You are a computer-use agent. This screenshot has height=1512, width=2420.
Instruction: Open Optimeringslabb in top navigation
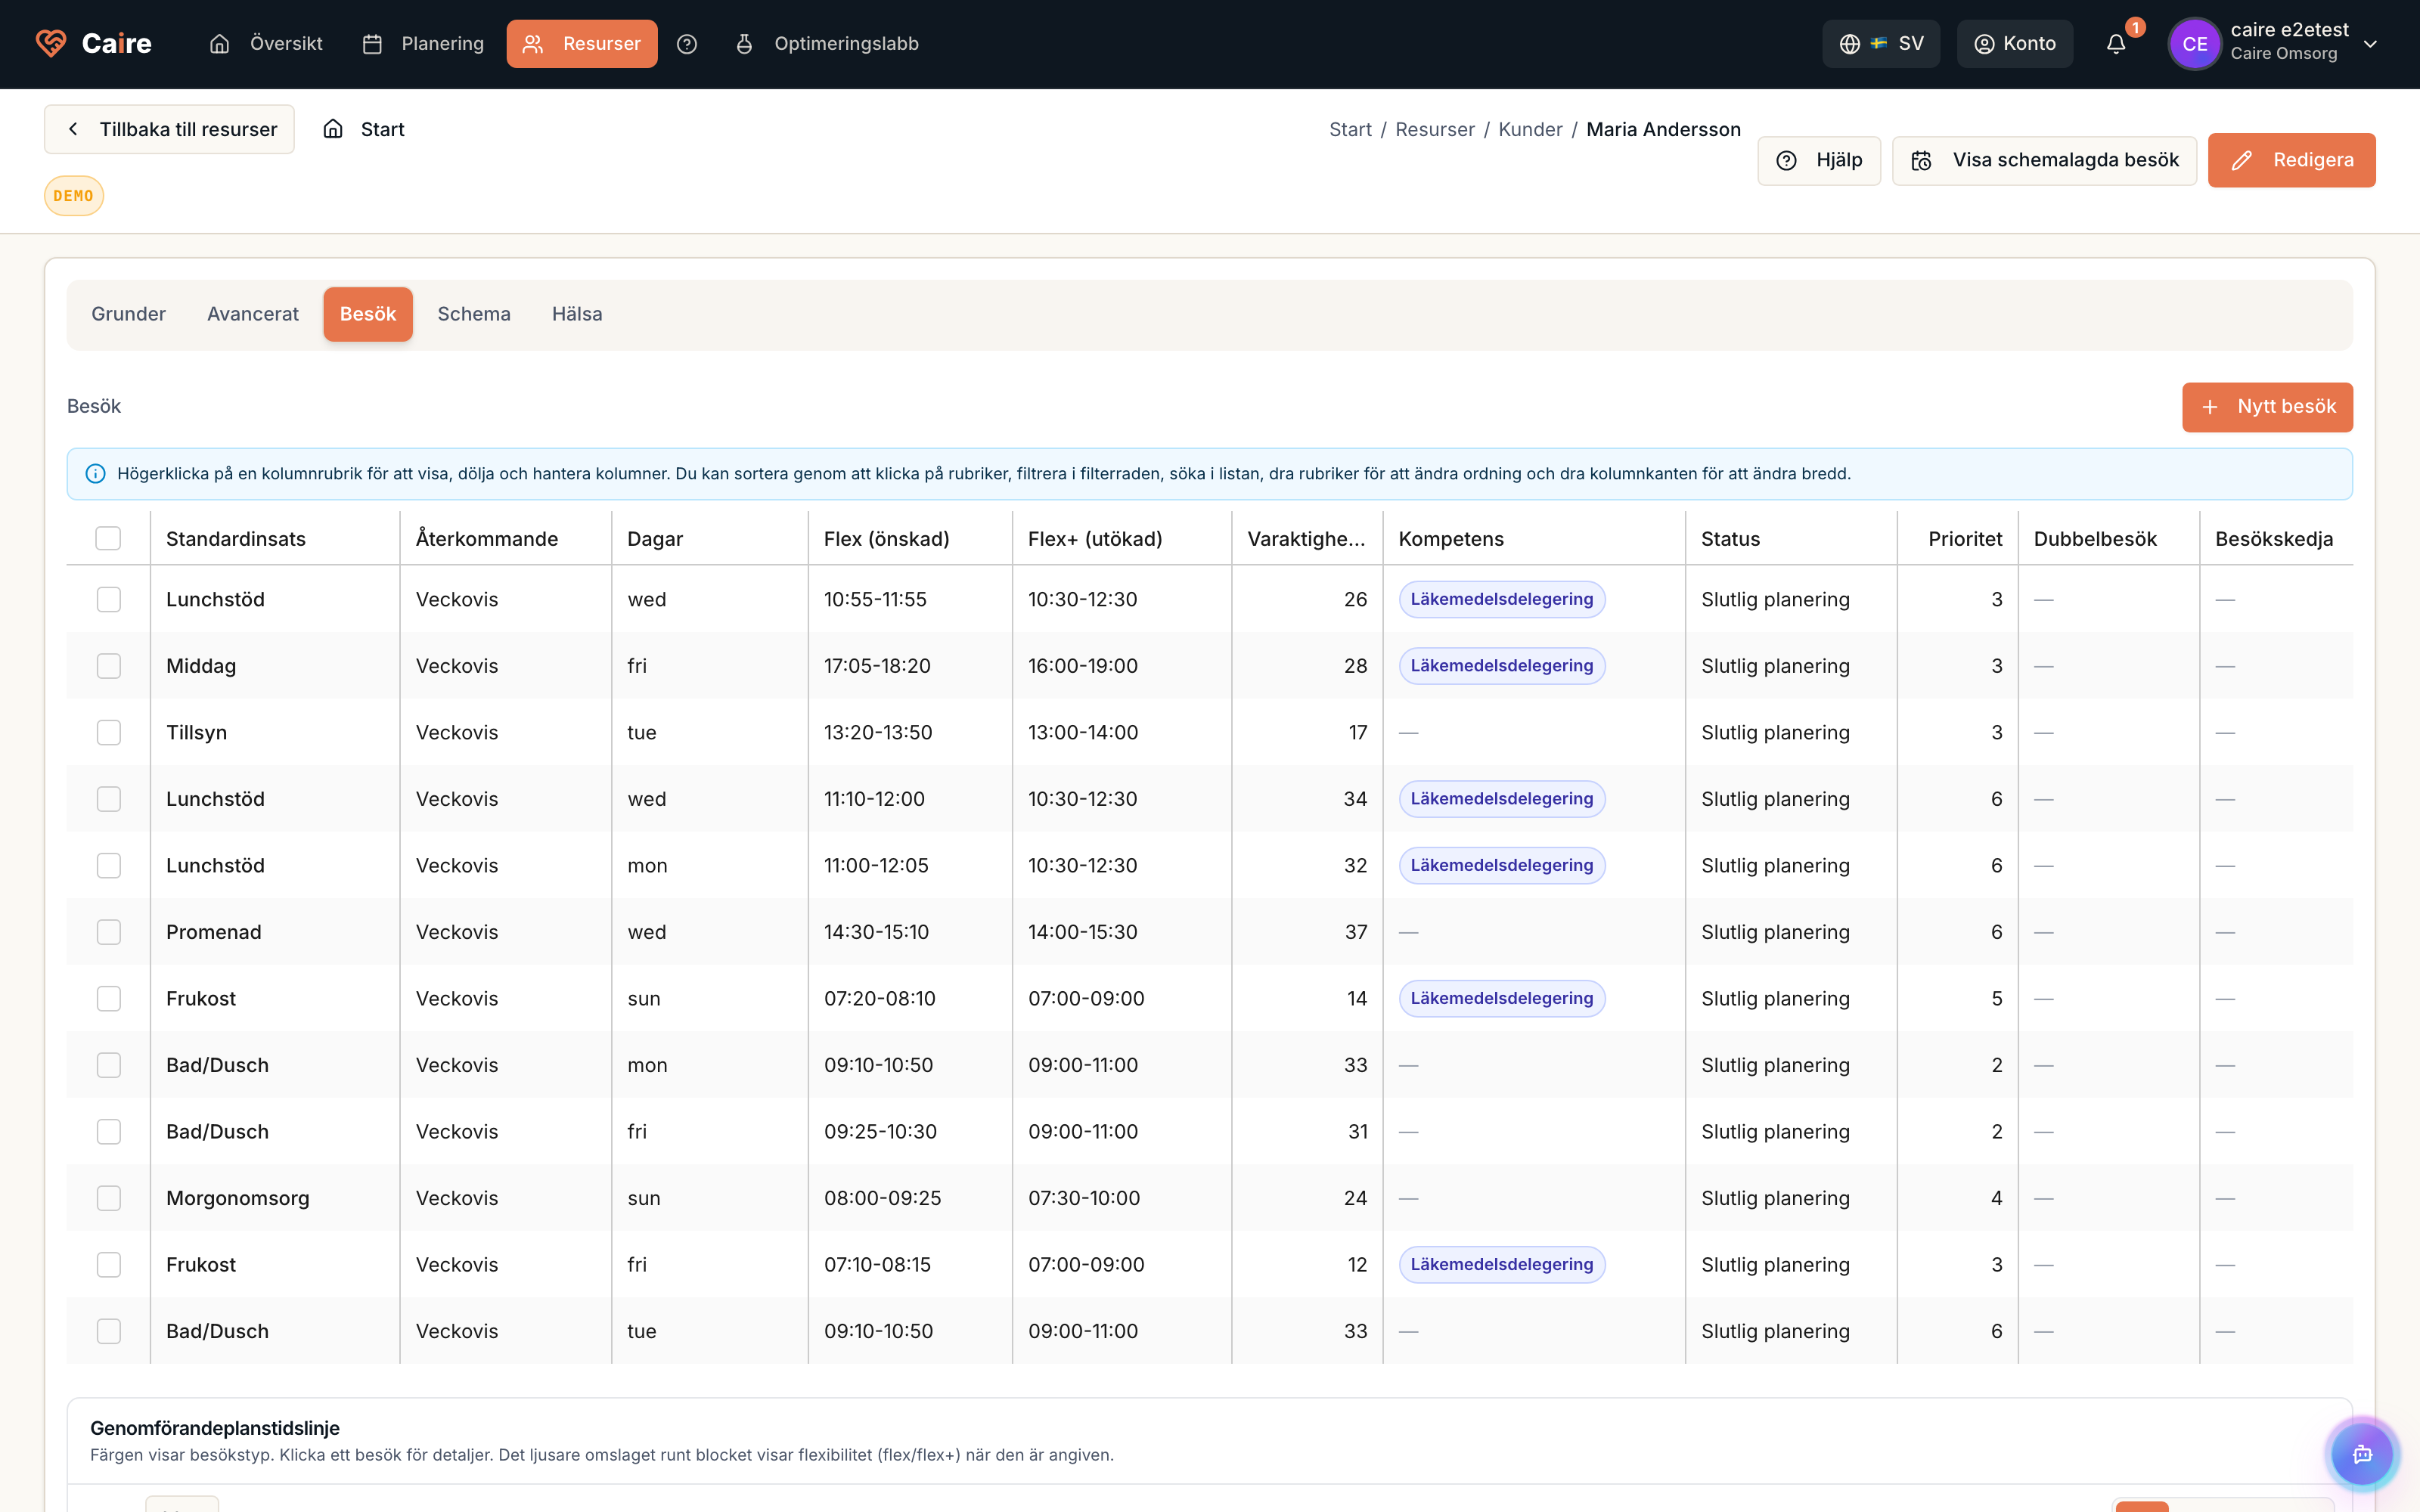point(828,44)
